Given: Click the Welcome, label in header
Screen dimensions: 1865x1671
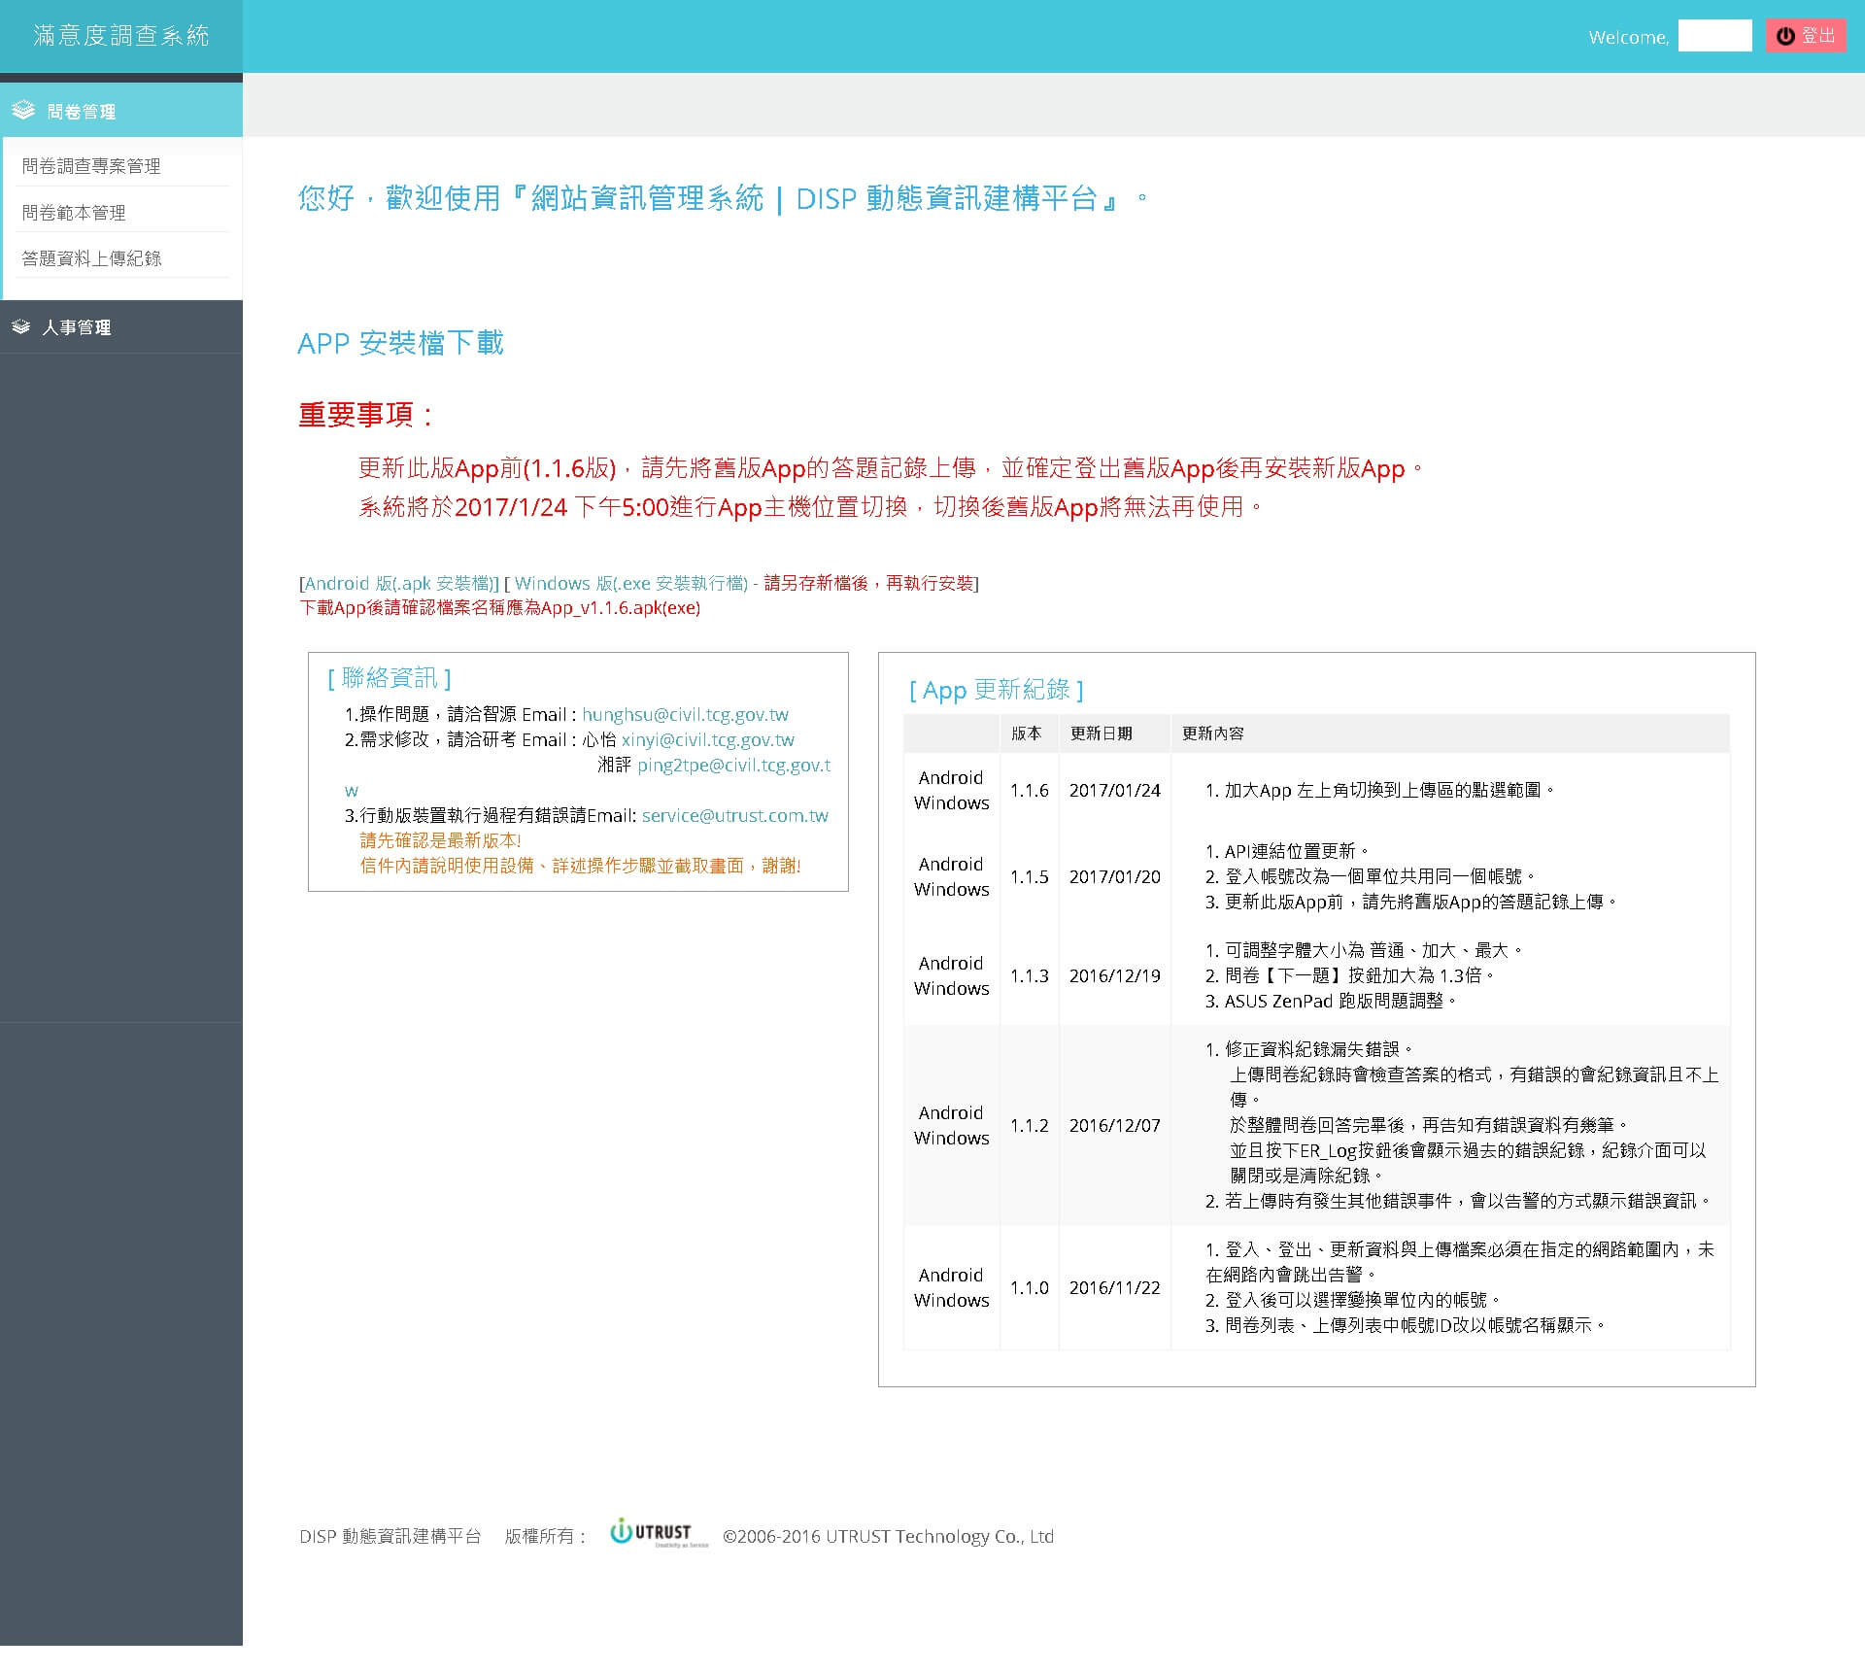Looking at the screenshot, I should (x=1629, y=38).
